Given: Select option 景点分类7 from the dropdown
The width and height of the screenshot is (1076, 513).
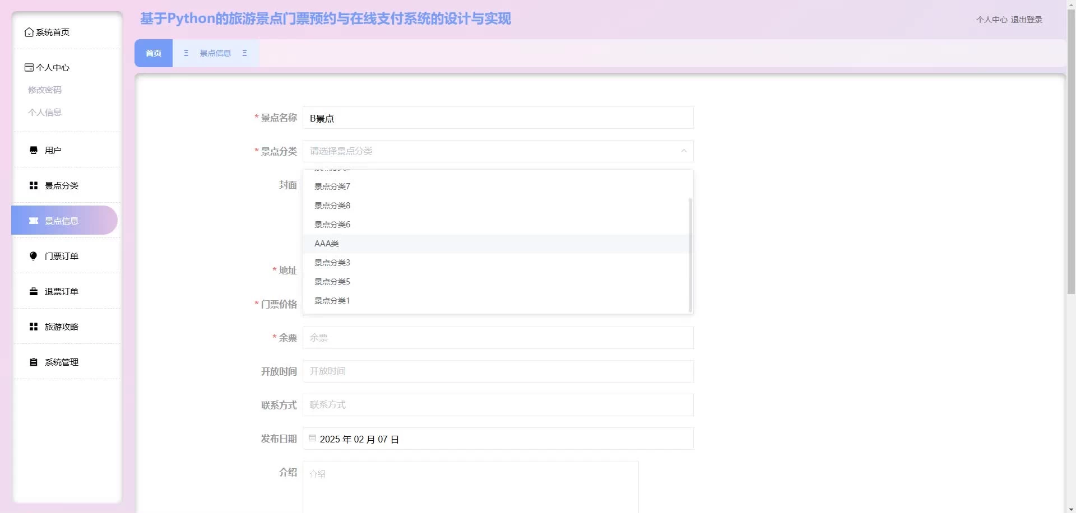Looking at the screenshot, I should coord(498,186).
